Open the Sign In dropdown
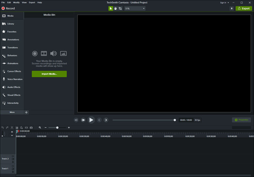 point(224,3)
